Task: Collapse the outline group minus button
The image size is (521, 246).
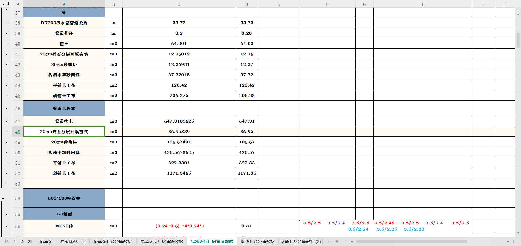Action: [3, 198]
